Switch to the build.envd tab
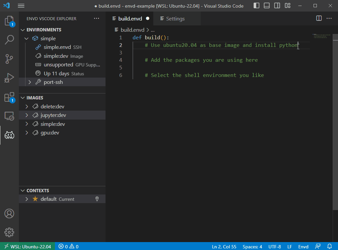Viewport: 338px width, 250px height. click(130, 19)
